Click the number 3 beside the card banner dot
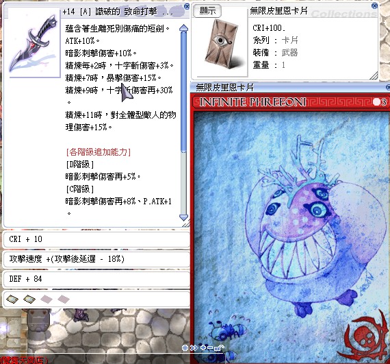The width and height of the screenshot is (390, 364). click(384, 102)
